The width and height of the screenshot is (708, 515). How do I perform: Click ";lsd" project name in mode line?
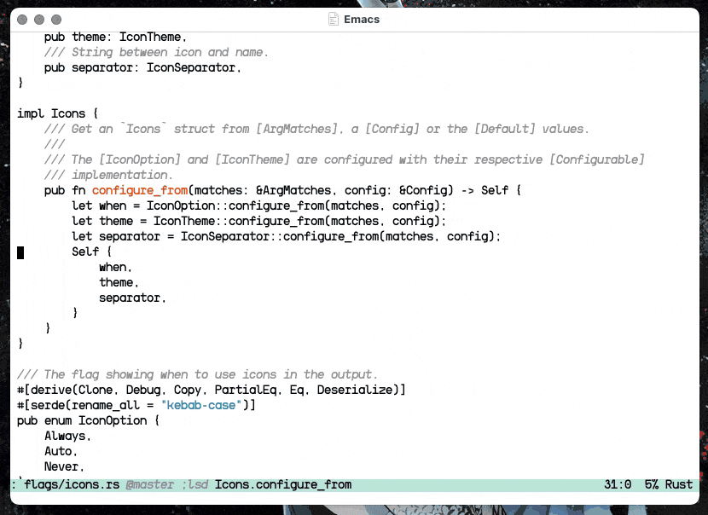pyautogui.click(x=195, y=484)
